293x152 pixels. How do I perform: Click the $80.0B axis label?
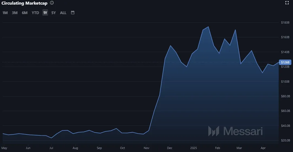(x=286, y=96)
